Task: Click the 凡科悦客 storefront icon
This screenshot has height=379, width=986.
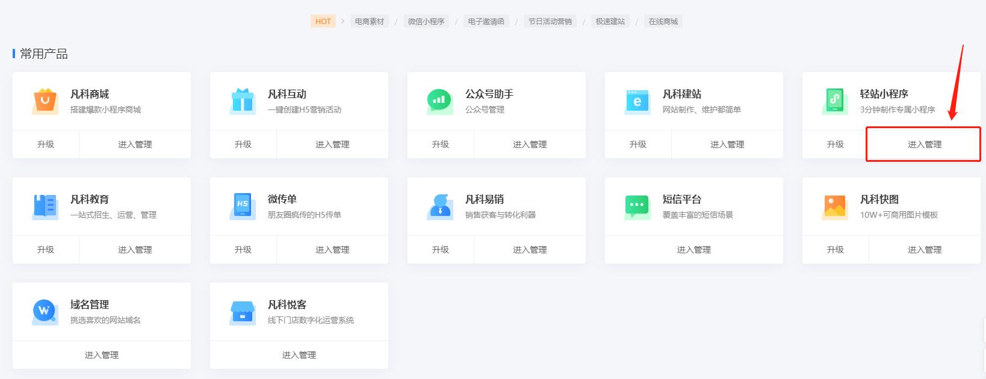Action: (x=243, y=312)
